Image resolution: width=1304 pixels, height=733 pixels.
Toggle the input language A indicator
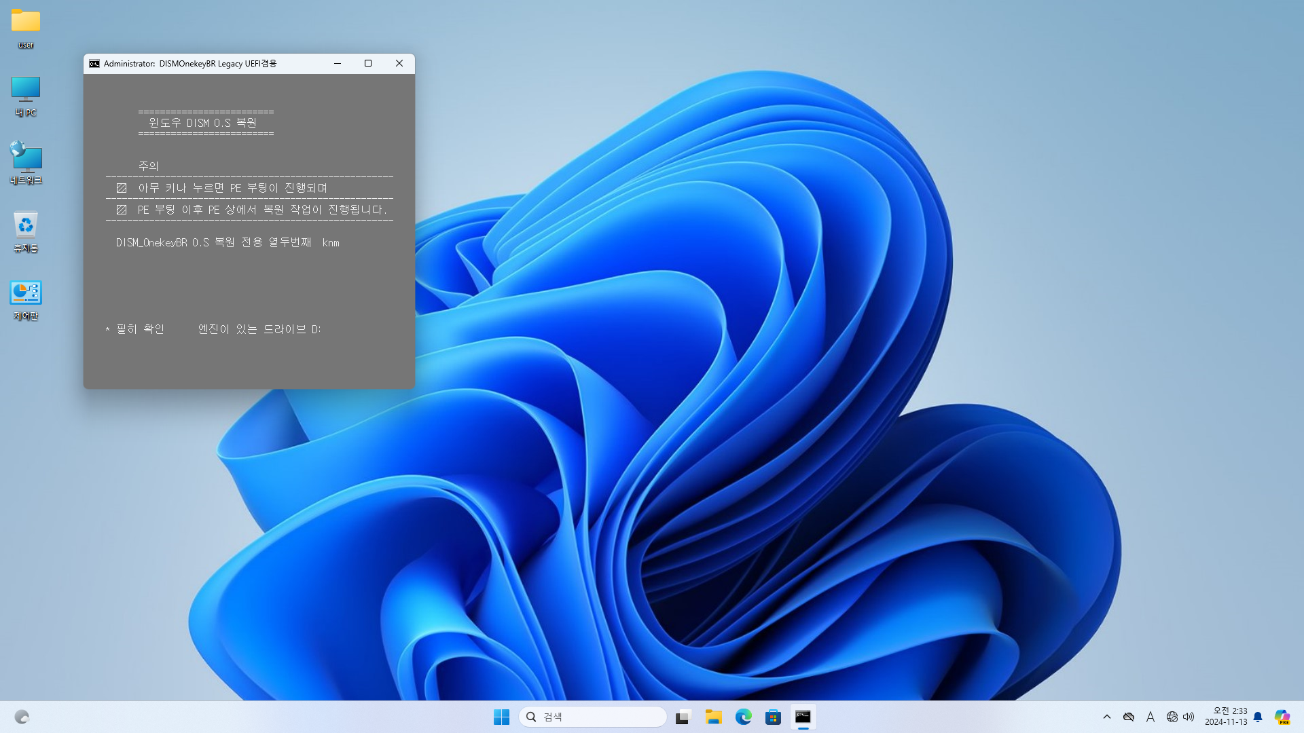click(1151, 717)
